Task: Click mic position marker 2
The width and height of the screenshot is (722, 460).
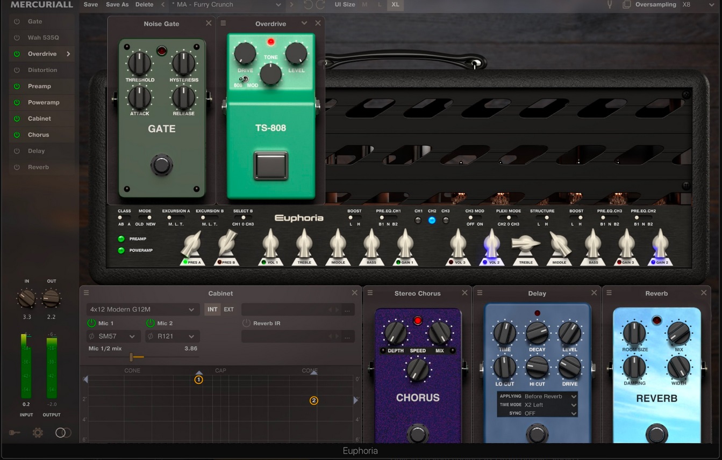Action: [x=314, y=400]
